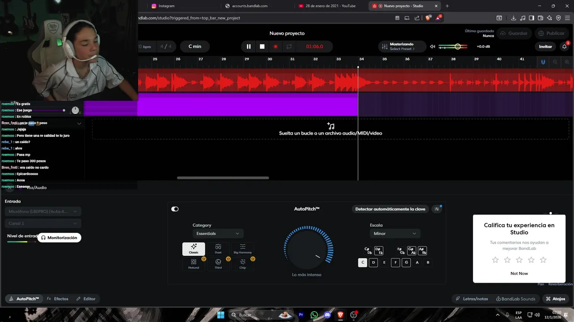Open Atajos shortcuts
This screenshot has width=574, height=322.
click(556, 299)
